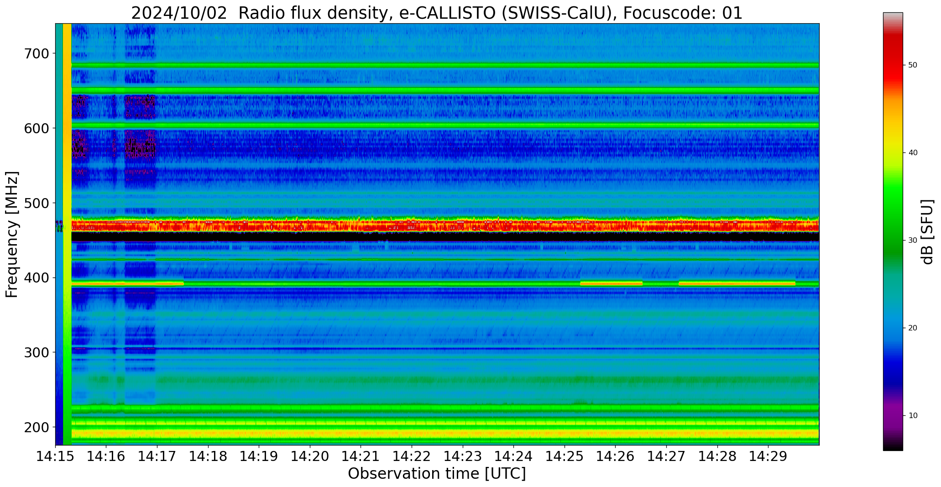Click the 14:21 time tick label
941x487 pixels.
[361, 456]
